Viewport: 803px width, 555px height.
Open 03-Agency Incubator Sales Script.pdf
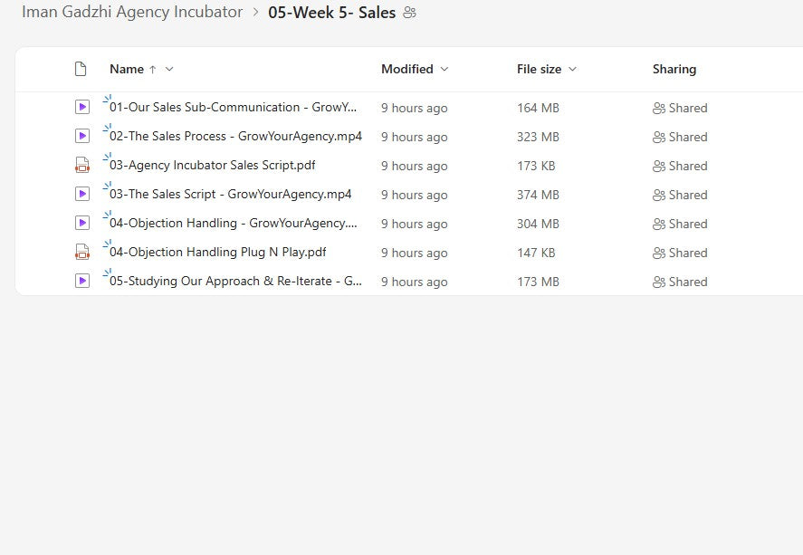(212, 166)
